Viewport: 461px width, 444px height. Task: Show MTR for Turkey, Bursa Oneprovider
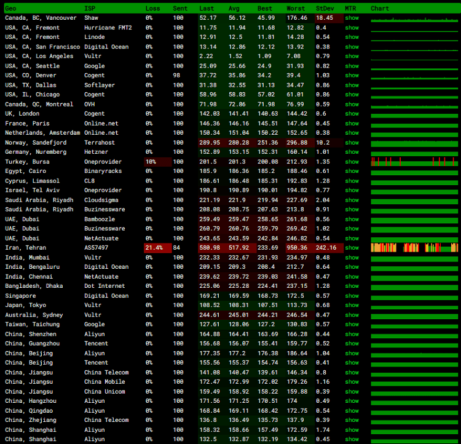pyautogui.click(x=352, y=162)
